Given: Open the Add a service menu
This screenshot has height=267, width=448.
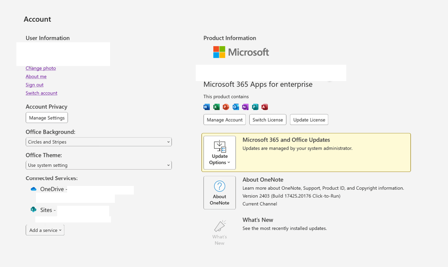Looking at the screenshot, I should 45,230.
